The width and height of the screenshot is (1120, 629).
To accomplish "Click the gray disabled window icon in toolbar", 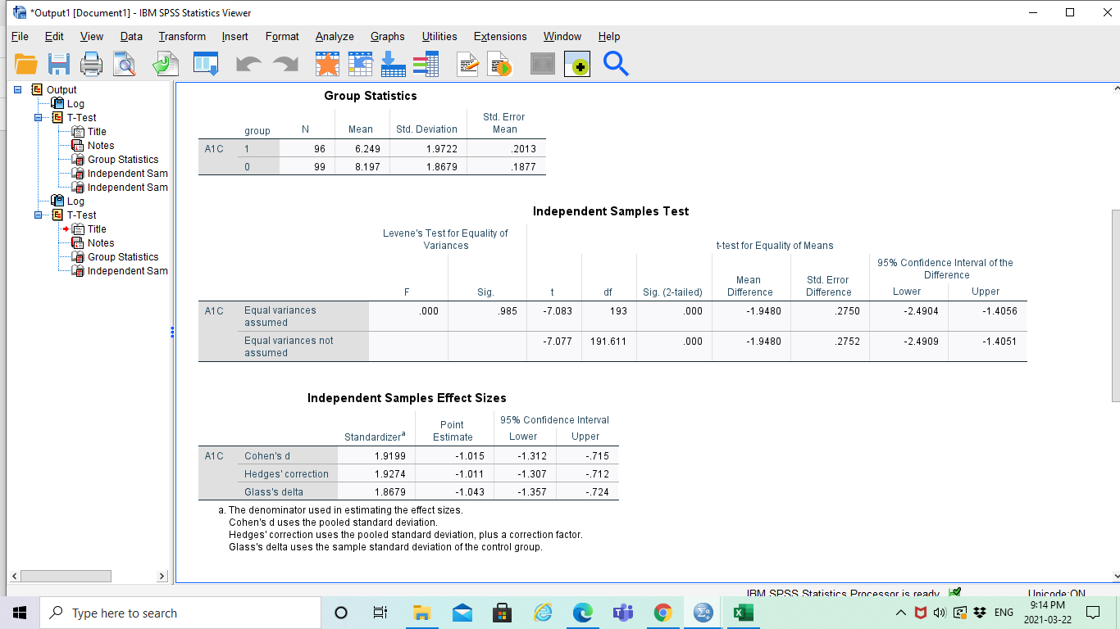I will tap(542, 64).
